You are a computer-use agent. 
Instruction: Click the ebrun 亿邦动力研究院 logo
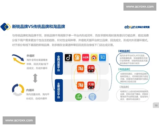[137, 27]
